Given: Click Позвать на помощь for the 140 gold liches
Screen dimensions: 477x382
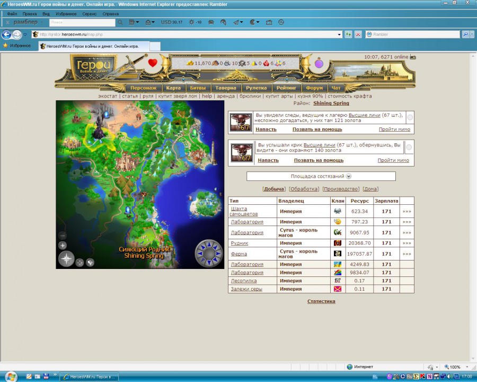Looking at the screenshot, I should coord(319,160).
